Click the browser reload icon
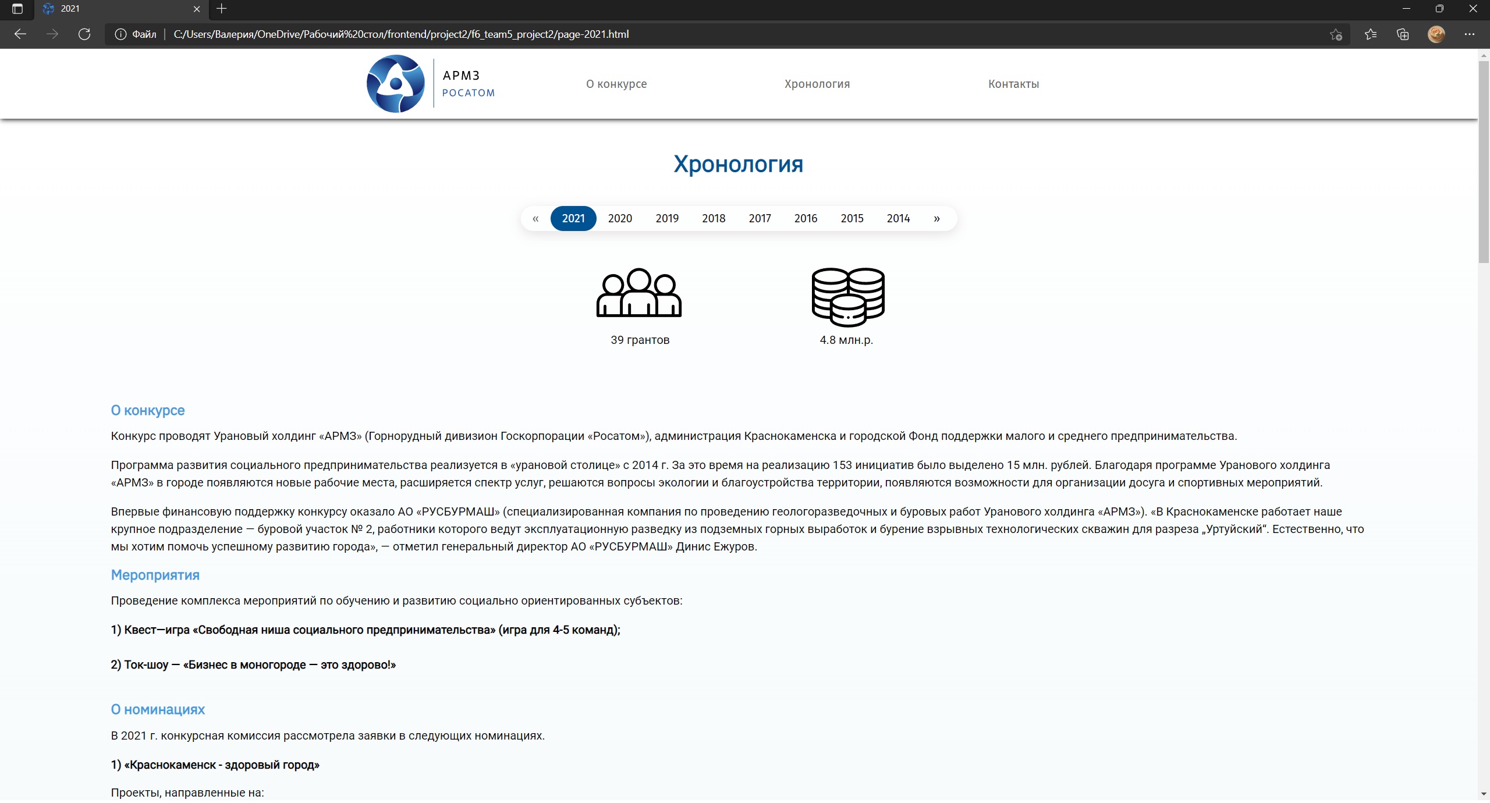 coord(84,34)
